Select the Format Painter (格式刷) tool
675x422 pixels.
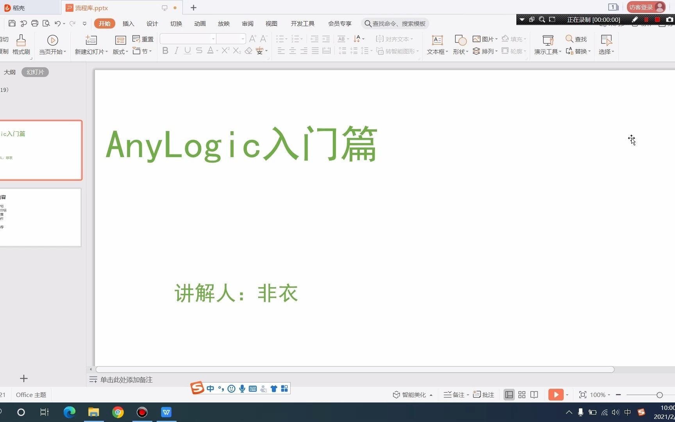pyautogui.click(x=21, y=45)
